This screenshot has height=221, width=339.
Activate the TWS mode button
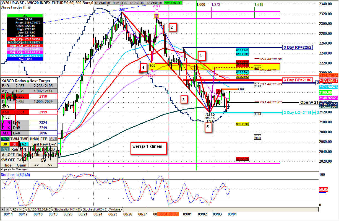(5, 139)
